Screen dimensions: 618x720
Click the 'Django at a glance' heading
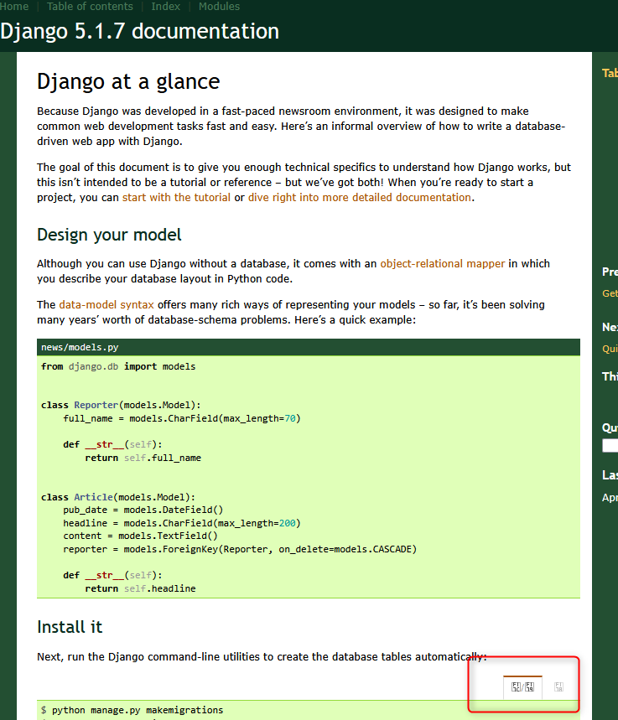pos(128,82)
